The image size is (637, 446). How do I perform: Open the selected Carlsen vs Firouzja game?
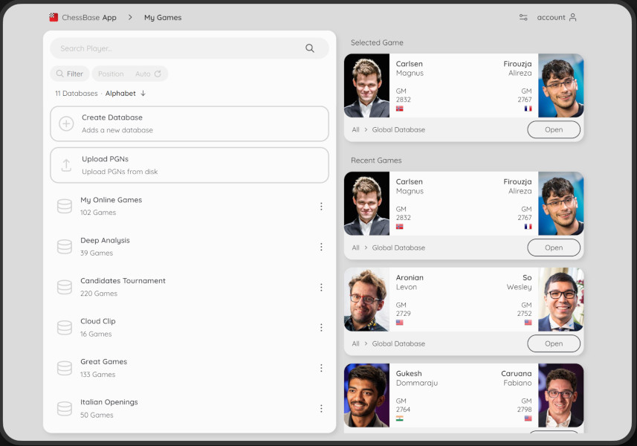coord(553,129)
